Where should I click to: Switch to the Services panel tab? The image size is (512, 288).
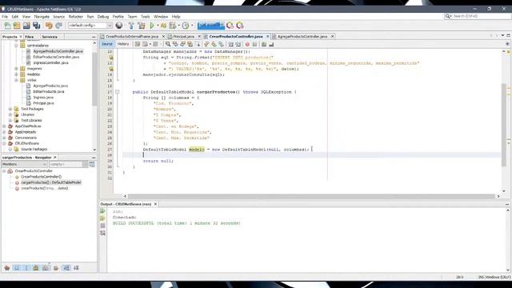pyautogui.click(x=50, y=37)
